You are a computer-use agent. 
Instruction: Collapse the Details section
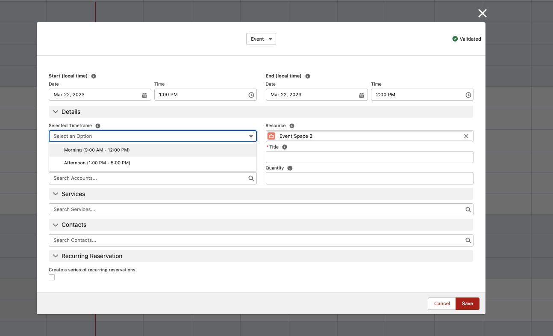(x=56, y=112)
